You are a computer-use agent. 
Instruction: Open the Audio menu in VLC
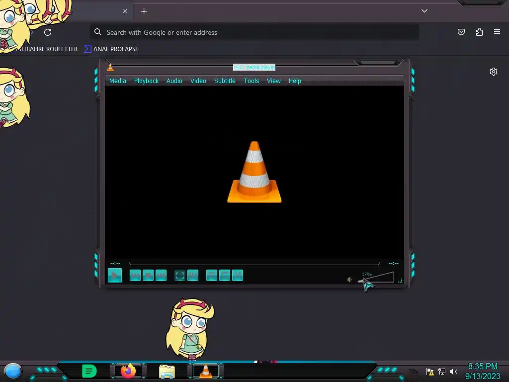tap(174, 81)
